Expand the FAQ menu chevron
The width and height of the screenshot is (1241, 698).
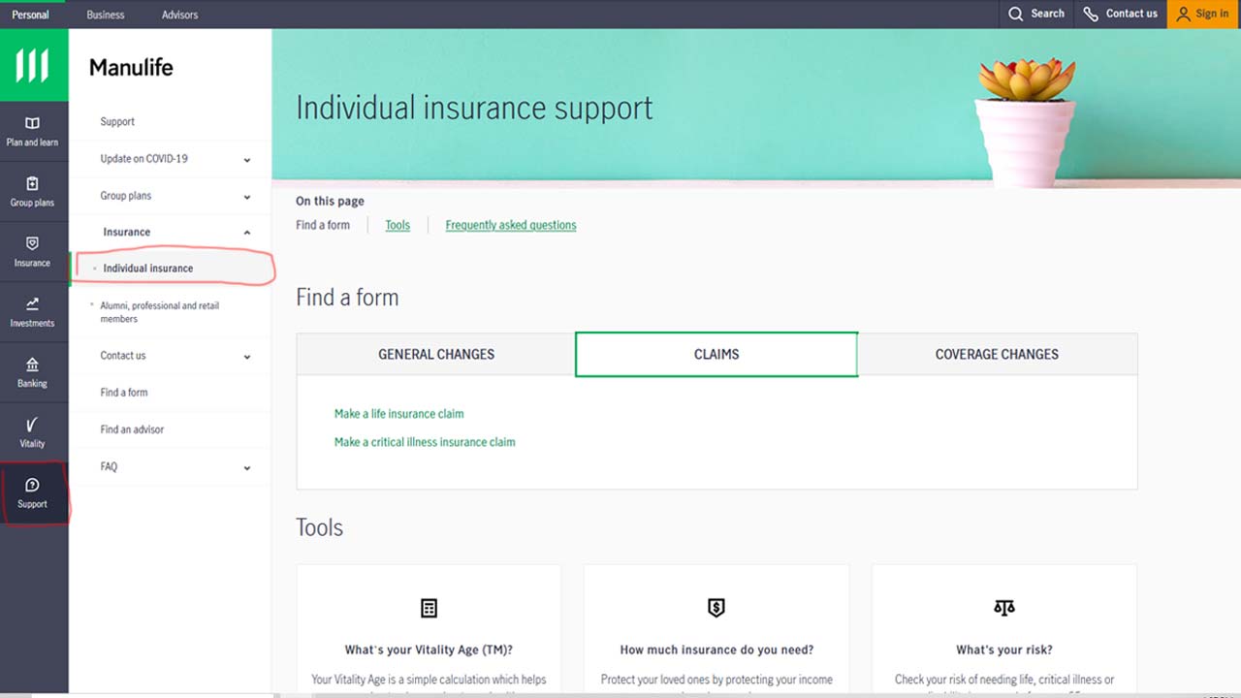pos(246,468)
